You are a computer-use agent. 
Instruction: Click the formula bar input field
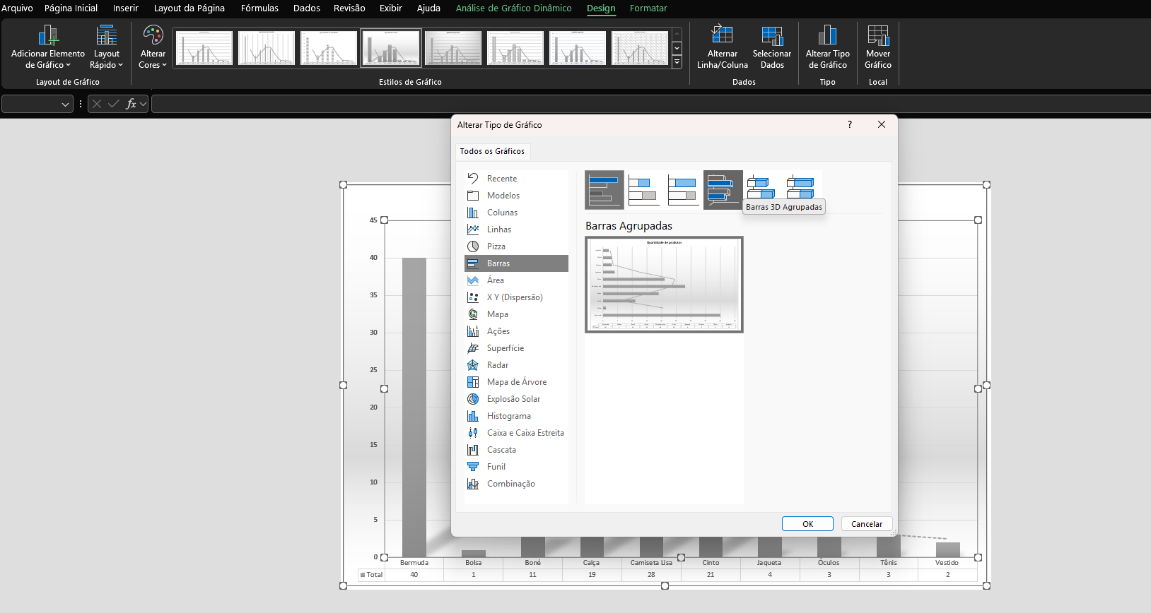(650, 105)
